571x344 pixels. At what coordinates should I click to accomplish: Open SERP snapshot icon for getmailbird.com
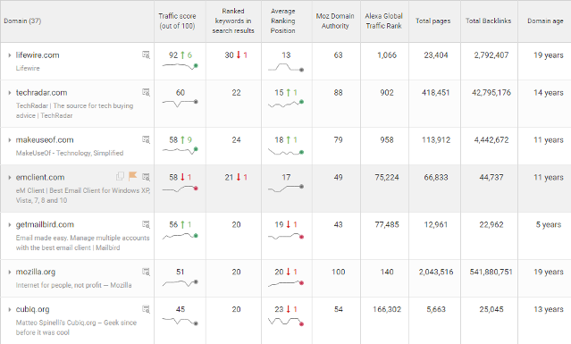pos(146,224)
